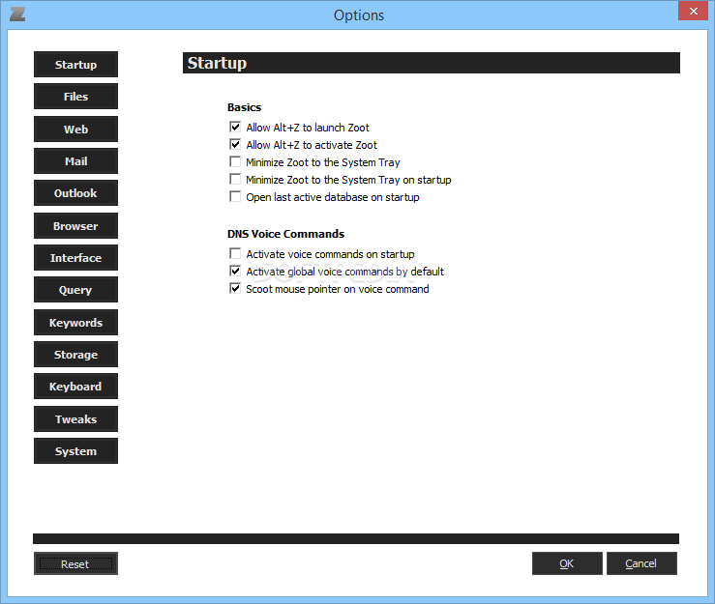Select the Mail options section

tap(75, 160)
